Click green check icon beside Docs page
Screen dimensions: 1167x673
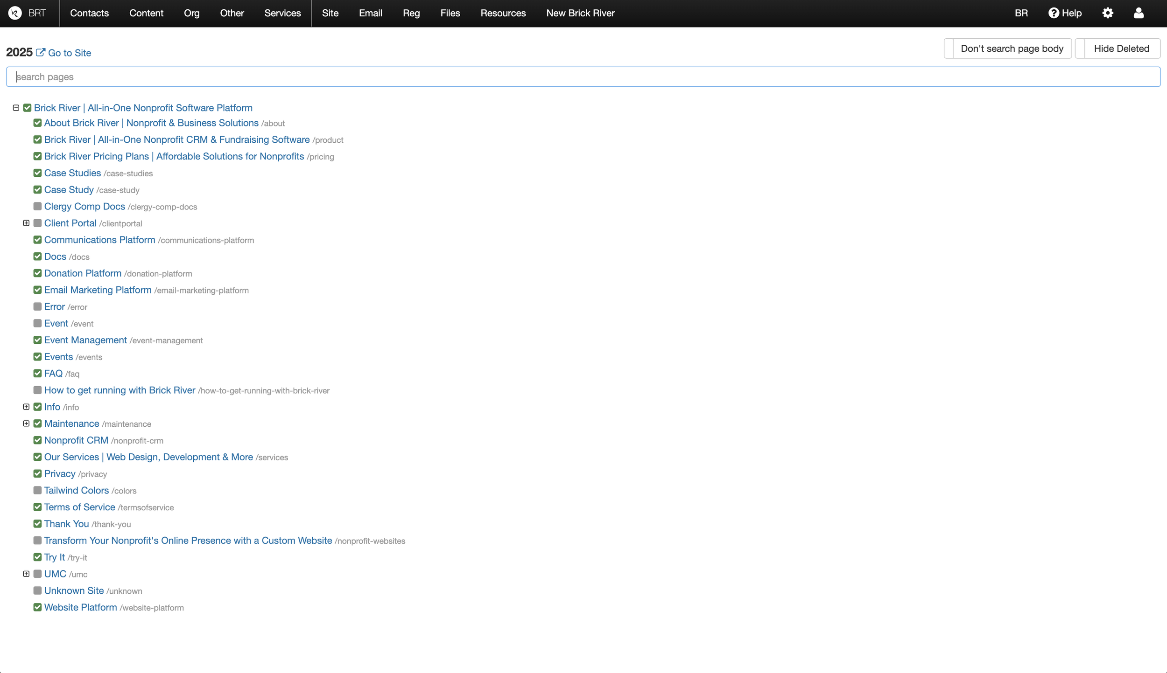tap(37, 257)
